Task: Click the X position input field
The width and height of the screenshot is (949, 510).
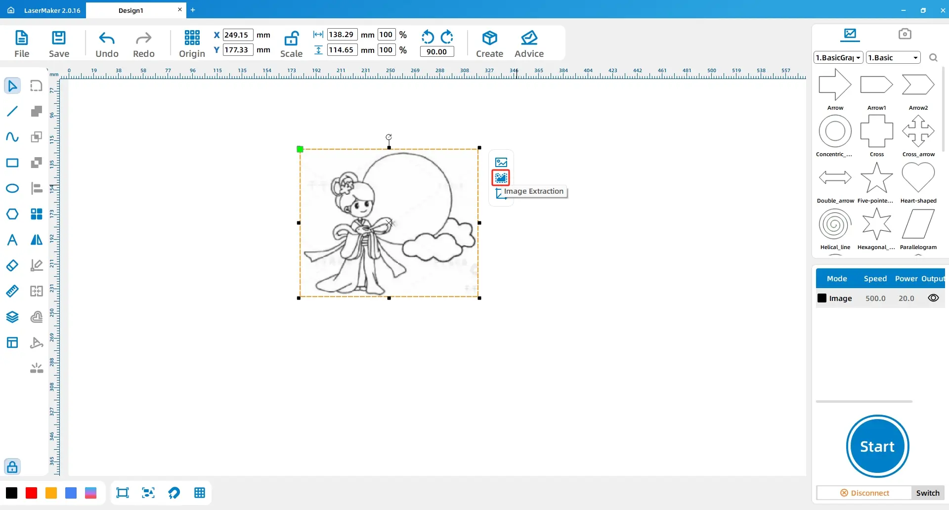Action: pyautogui.click(x=238, y=35)
